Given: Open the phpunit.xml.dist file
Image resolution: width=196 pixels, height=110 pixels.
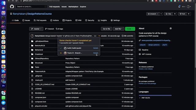Looking at the screenshot, I should click(41, 106).
